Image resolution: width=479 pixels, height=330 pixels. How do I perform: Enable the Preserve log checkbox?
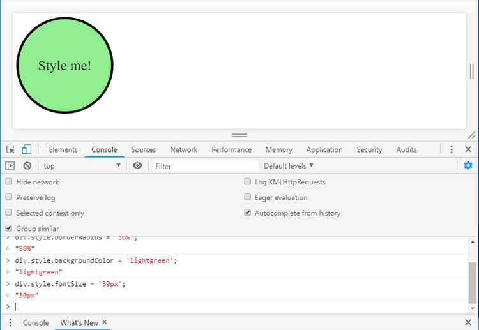9,197
